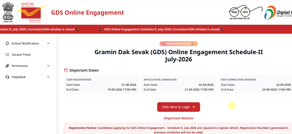
Task: Click the EDIT/CORRECTION WINDOW card title
Action: pyautogui.click(x=238, y=80)
